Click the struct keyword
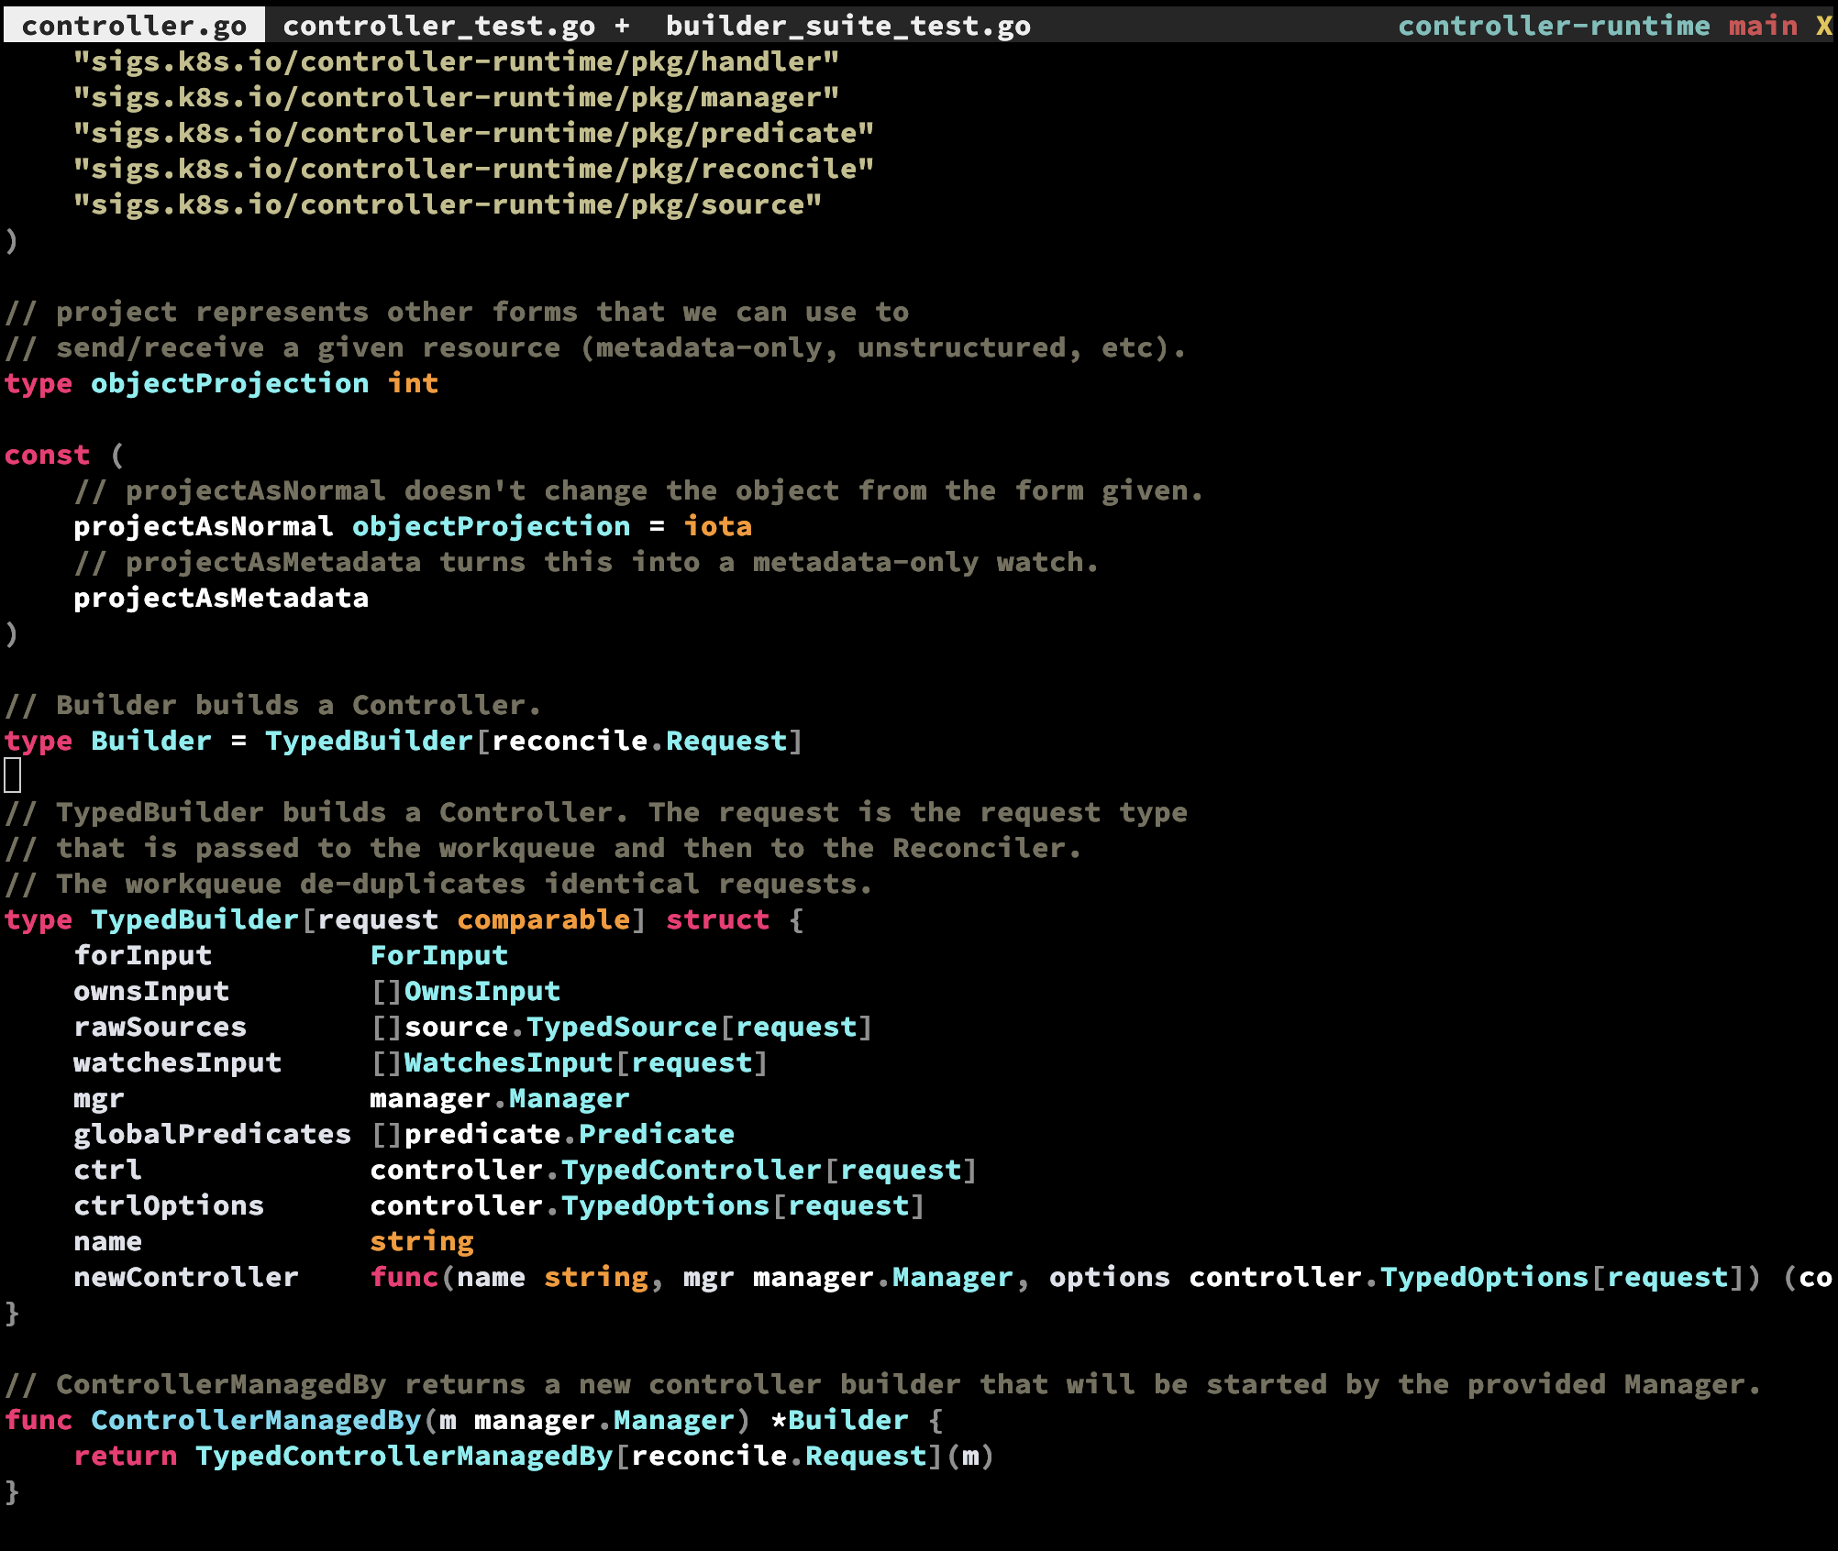This screenshot has width=1838, height=1551. pyautogui.click(x=717, y=919)
